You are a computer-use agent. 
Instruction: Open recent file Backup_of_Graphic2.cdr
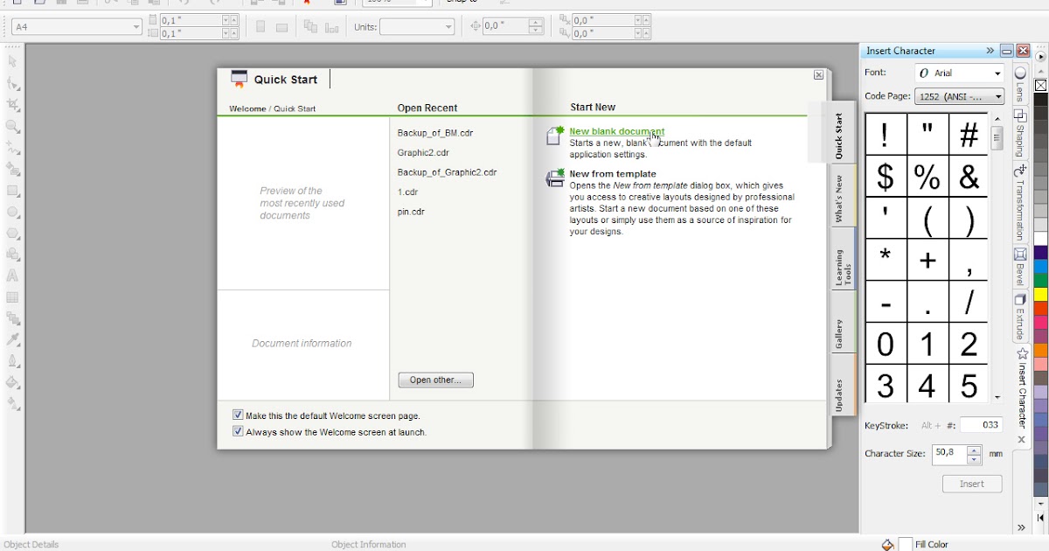click(x=447, y=173)
